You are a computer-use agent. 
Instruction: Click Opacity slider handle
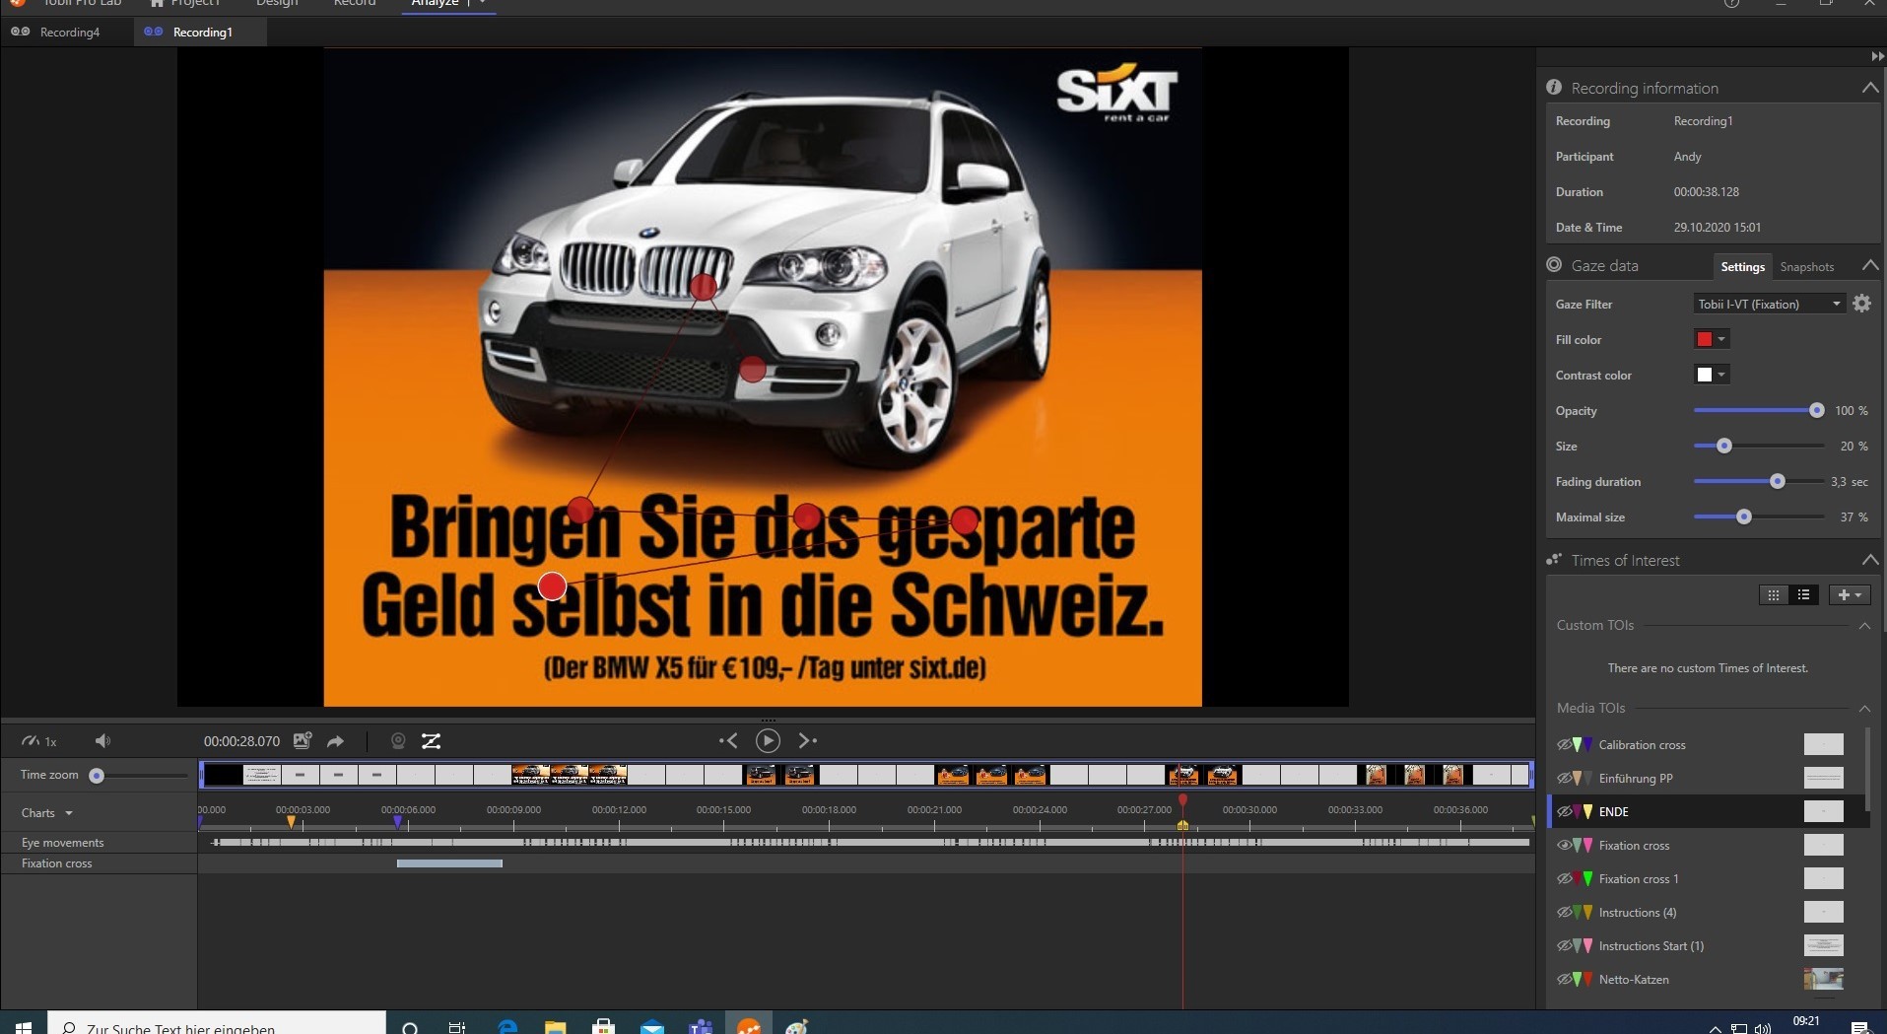1816,410
